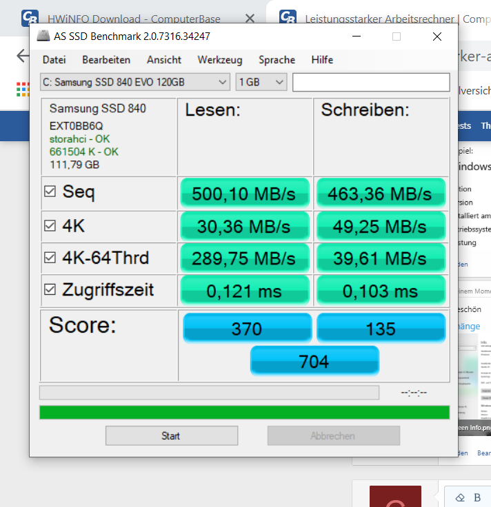The width and height of the screenshot is (491, 507).
Task: Click the 4K-64Thrd write result 39,61 MB/s
Action: point(381,258)
